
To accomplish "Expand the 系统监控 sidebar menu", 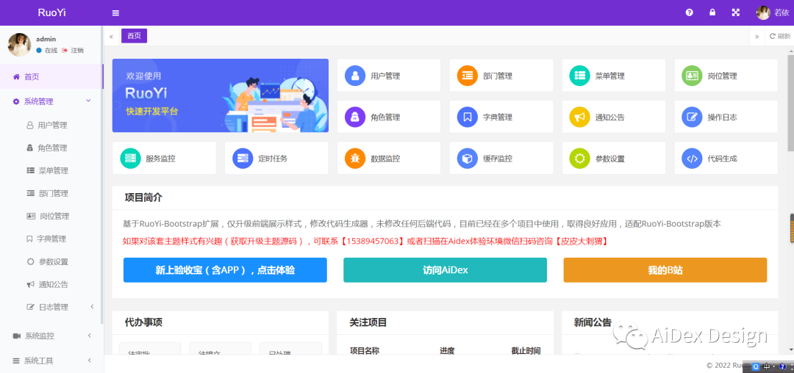I will click(x=51, y=336).
